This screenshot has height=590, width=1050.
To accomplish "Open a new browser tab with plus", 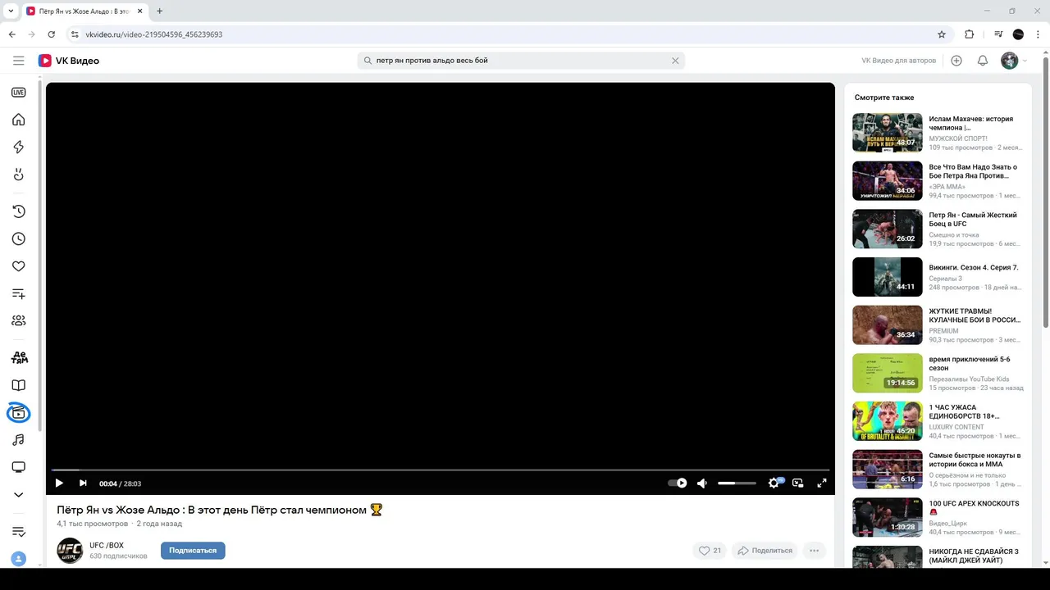I will [159, 11].
